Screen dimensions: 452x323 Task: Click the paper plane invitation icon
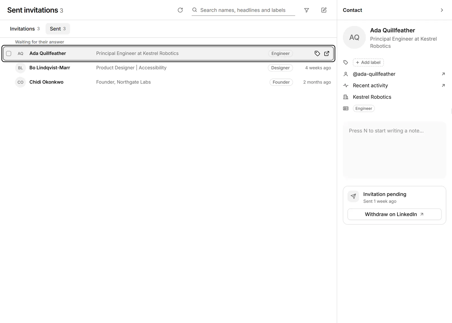coord(353,196)
